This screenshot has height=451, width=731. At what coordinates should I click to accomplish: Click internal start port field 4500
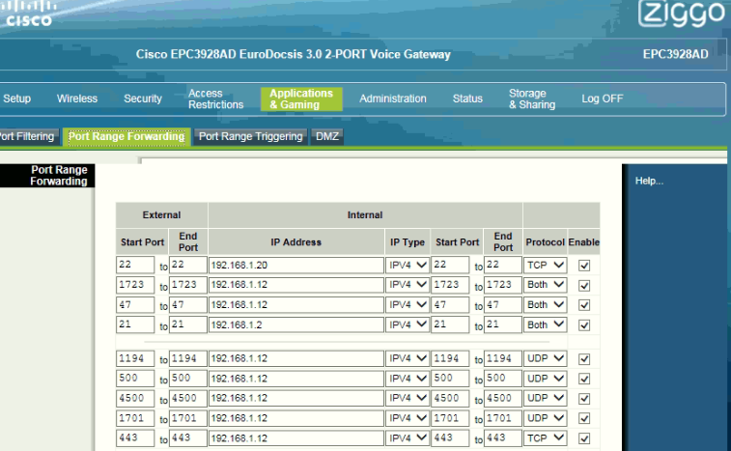[x=450, y=398]
